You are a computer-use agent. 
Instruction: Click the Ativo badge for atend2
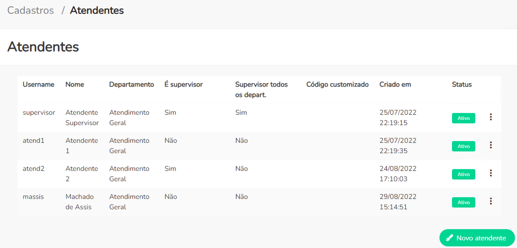point(463,174)
